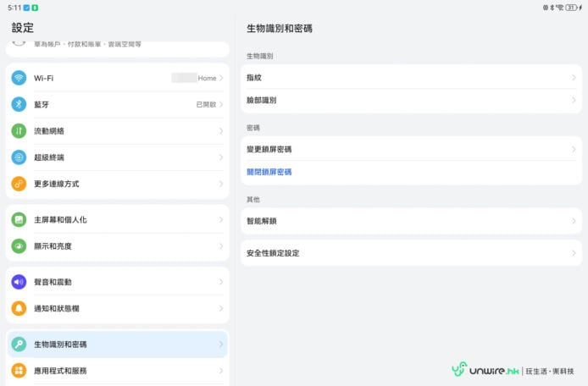Open the mobile network 流動網絡 icon
The image size is (588, 386).
[19, 131]
